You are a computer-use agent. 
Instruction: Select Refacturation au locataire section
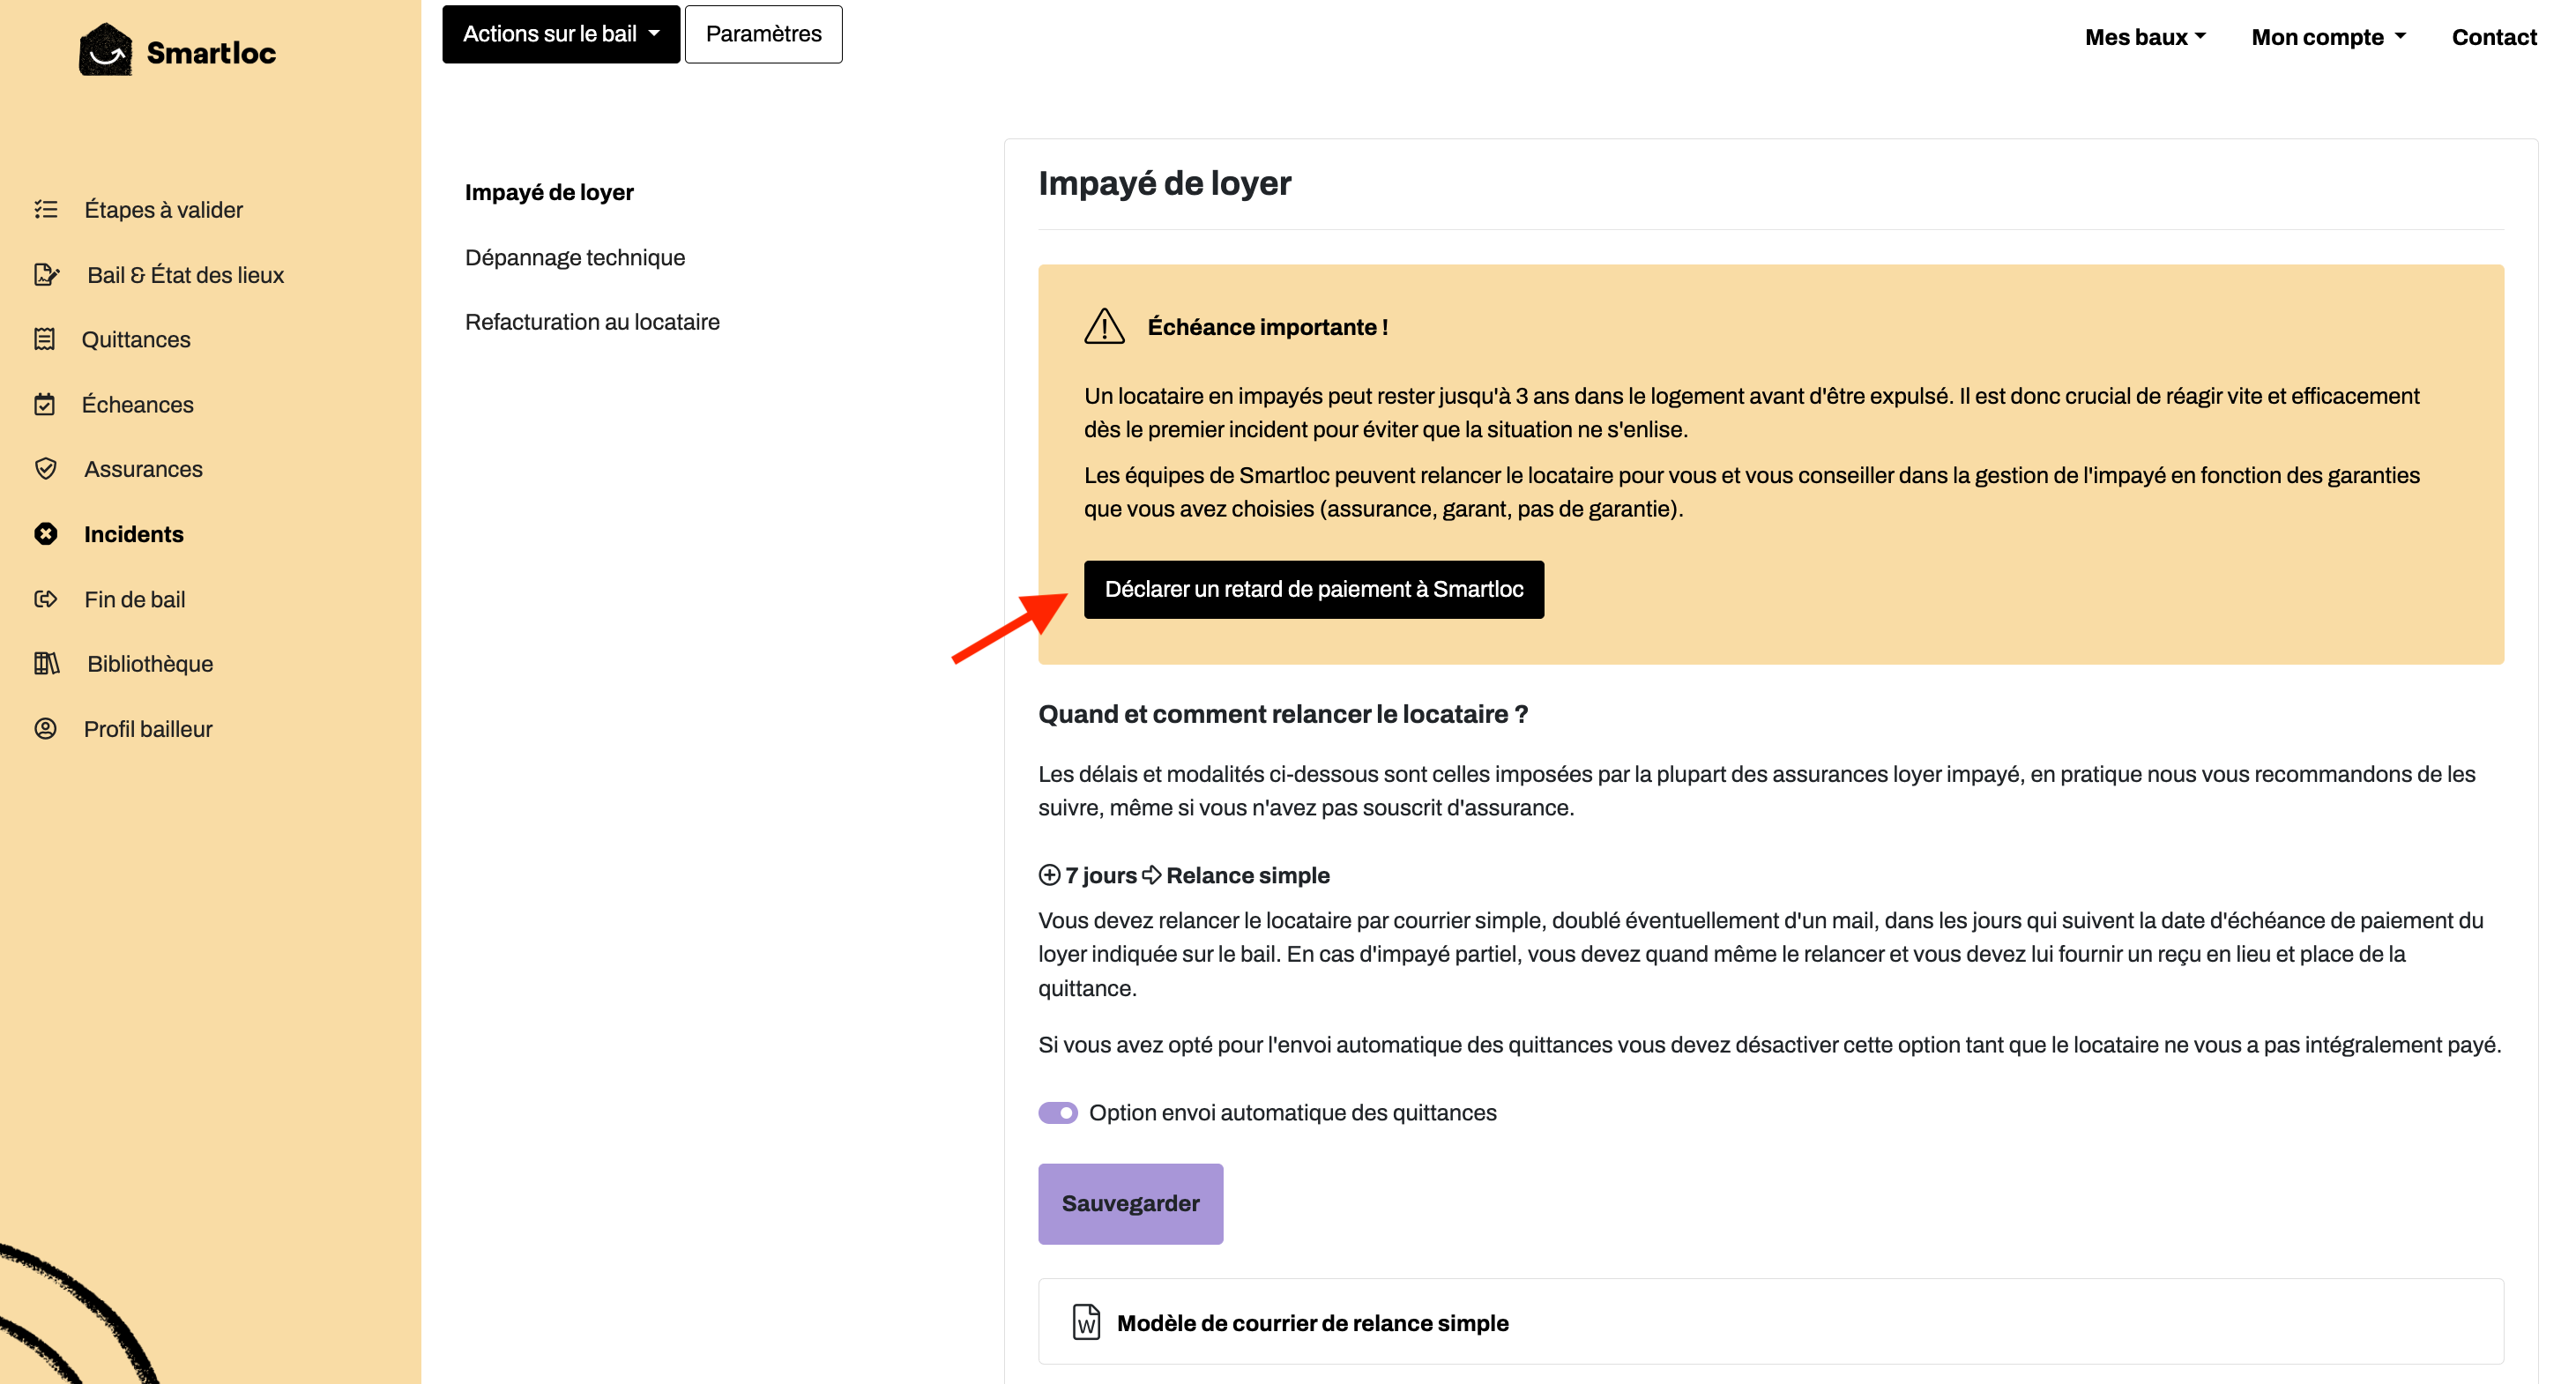(592, 322)
